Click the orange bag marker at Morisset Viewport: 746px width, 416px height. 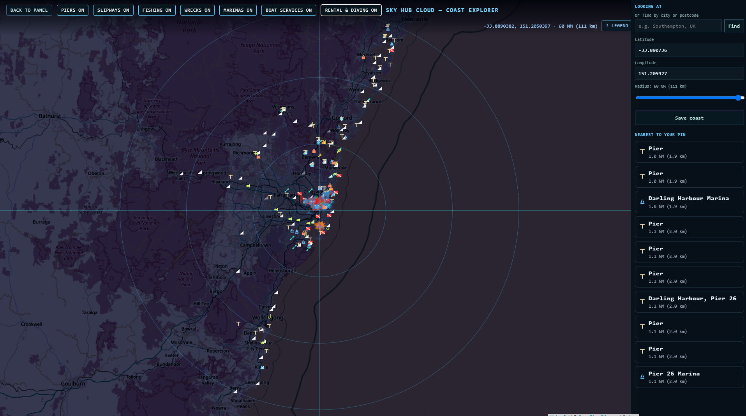363,57
